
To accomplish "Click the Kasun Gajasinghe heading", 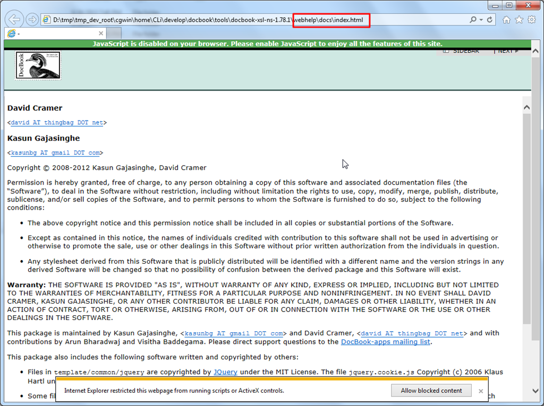I will click(x=44, y=138).
